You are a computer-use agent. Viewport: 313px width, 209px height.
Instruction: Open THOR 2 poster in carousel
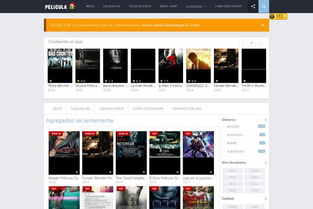pyautogui.click(x=254, y=66)
